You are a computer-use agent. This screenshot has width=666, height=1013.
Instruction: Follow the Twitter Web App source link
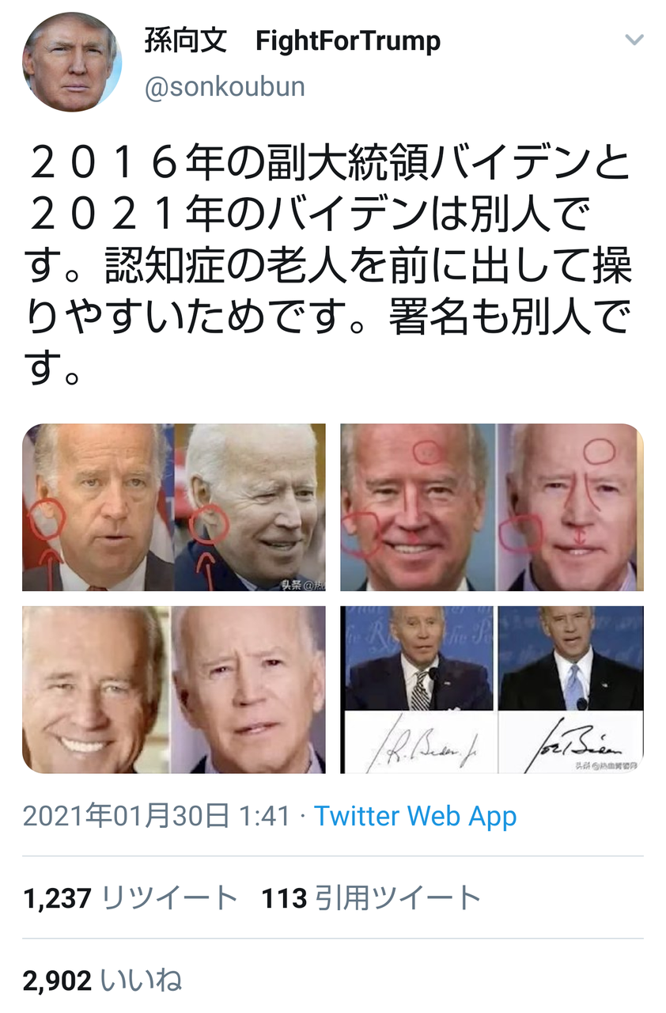coord(416,816)
